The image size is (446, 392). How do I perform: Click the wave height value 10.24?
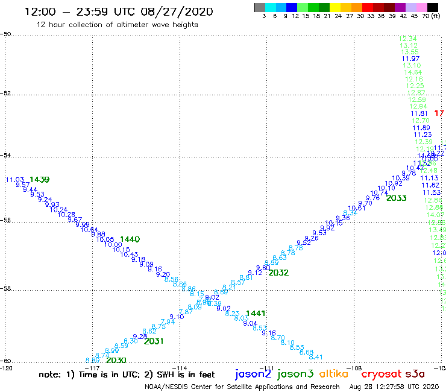[x=58, y=209]
